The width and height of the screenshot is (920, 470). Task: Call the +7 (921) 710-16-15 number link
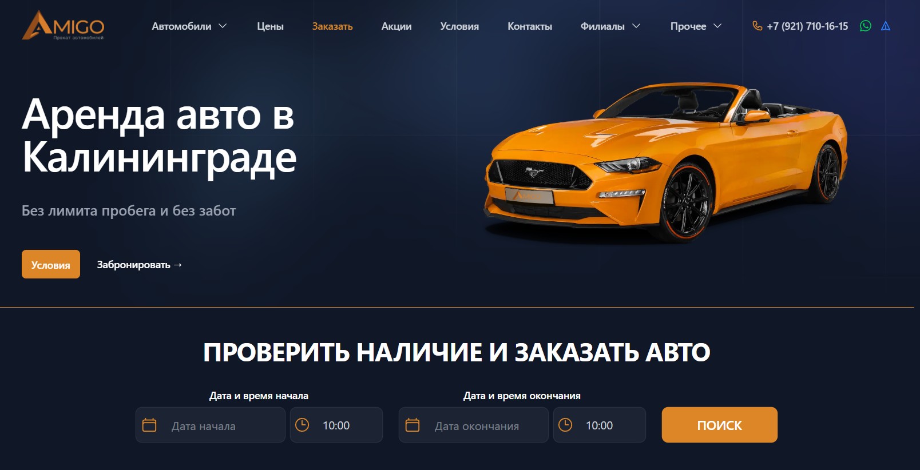807,26
